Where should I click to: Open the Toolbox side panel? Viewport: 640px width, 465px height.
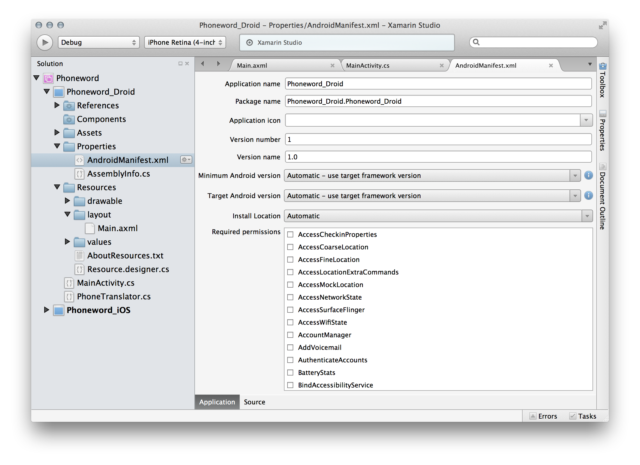tap(603, 81)
